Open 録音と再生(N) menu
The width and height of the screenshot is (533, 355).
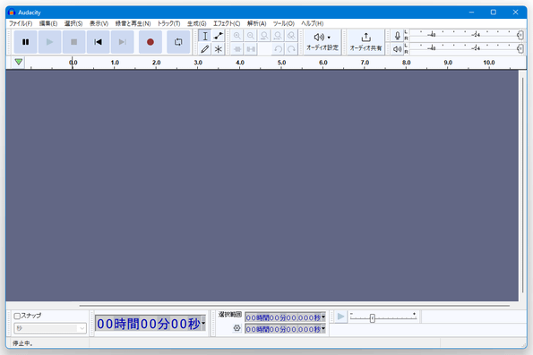point(133,23)
